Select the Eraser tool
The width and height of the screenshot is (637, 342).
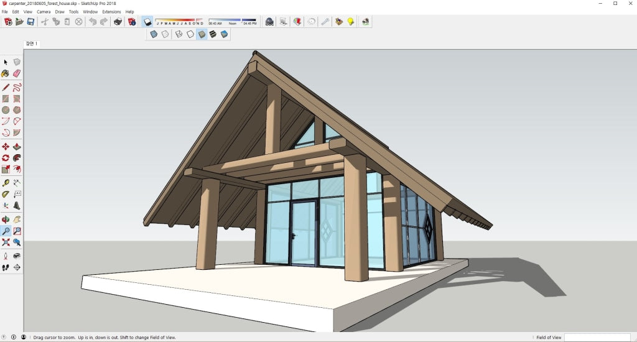[17, 73]
